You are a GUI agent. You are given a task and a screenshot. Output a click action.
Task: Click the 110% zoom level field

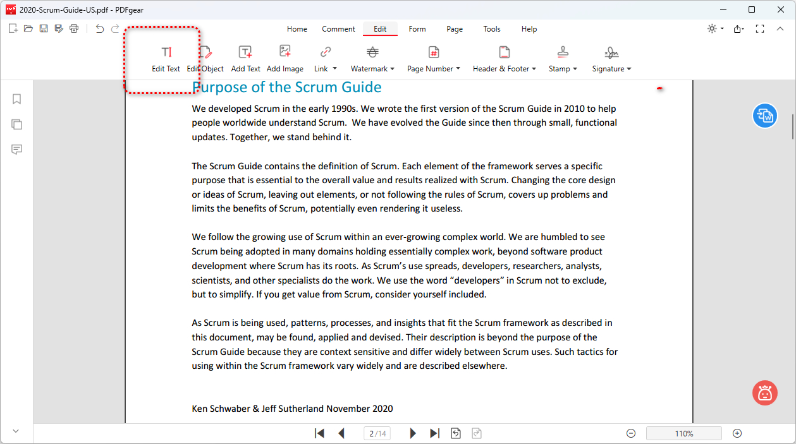click(684, 433)
